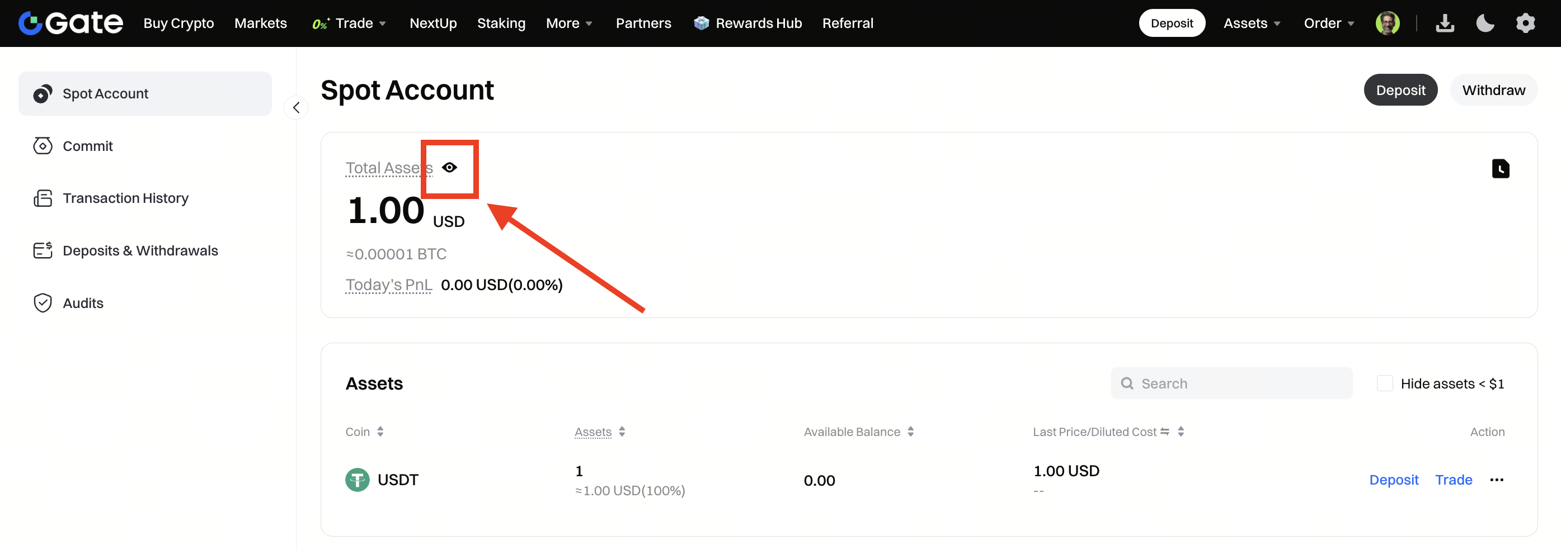The width and height of the screenshot is (1561, 550).
Task: Open the USDT row three-dots menu
Action: [x=1496, y=480]
